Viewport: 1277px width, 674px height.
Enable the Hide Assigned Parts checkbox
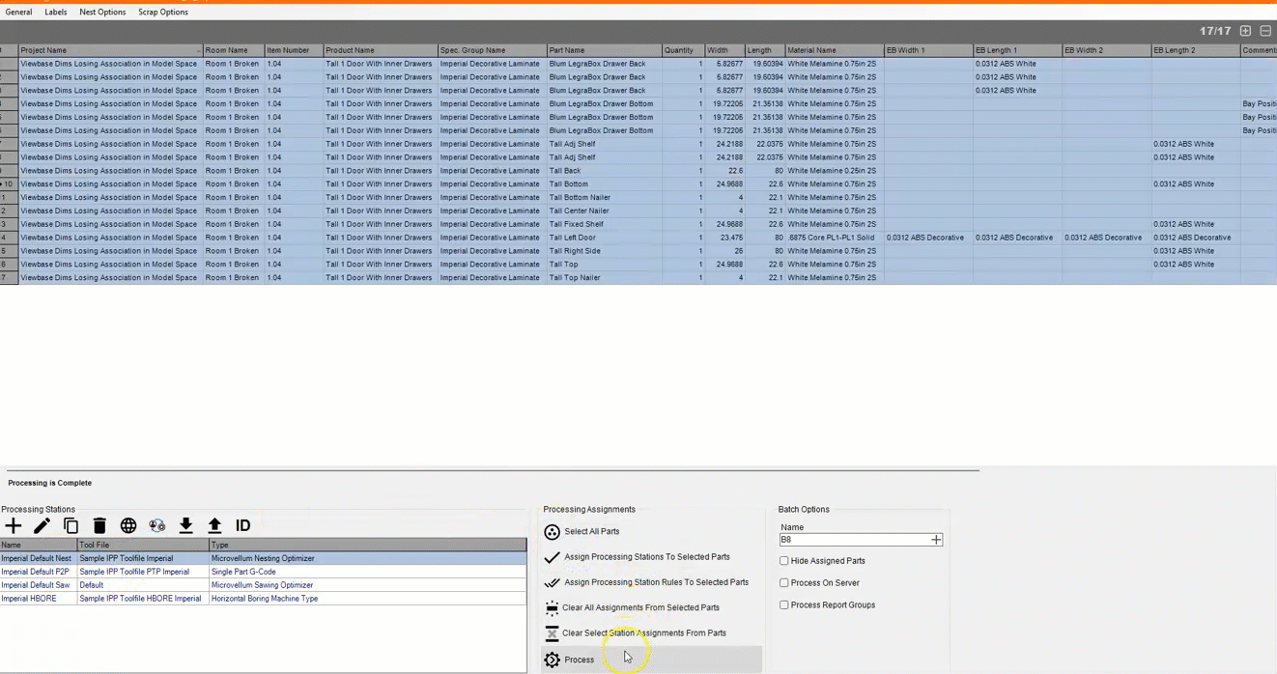[784, 561]
